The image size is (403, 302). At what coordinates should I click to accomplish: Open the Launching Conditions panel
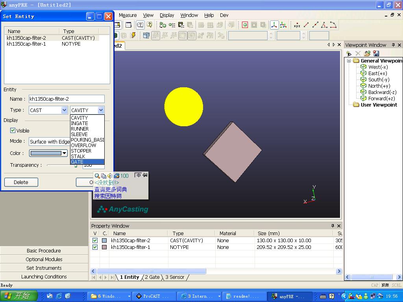coord(44,276)
